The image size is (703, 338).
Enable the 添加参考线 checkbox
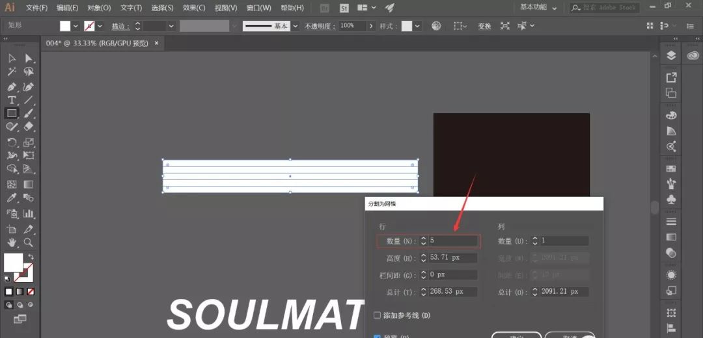pos(378,315)
